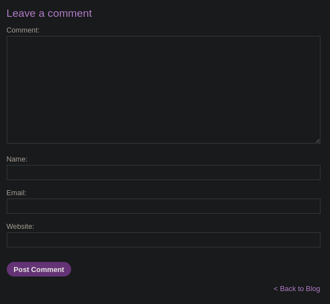
Task: Open the Back to Blog link
Action: 297,289
